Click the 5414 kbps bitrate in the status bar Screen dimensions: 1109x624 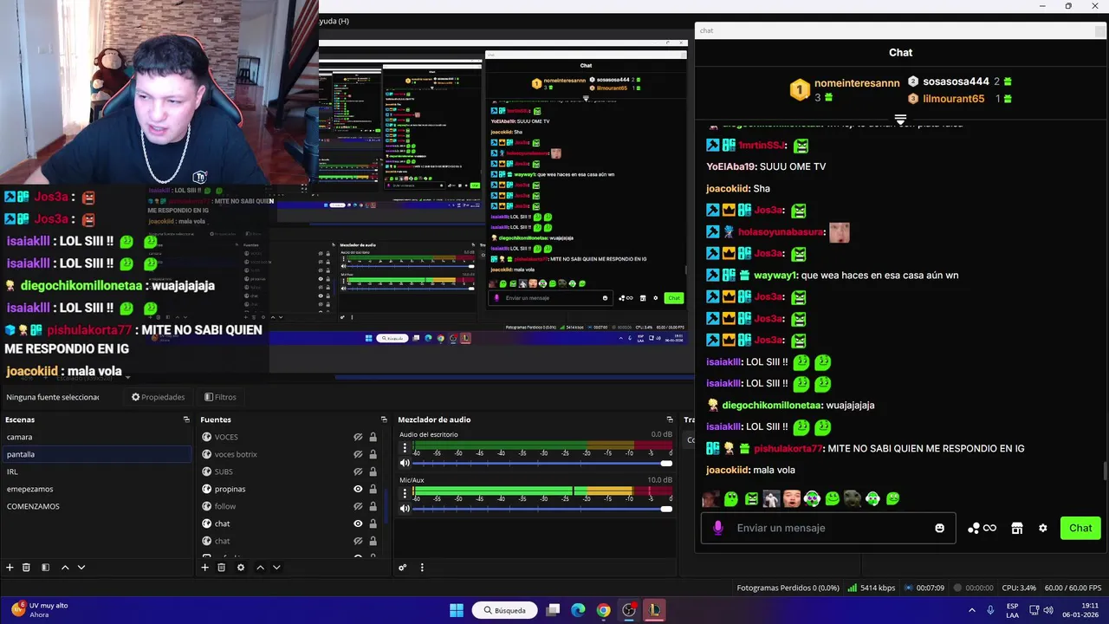click(x=871, y=588)
